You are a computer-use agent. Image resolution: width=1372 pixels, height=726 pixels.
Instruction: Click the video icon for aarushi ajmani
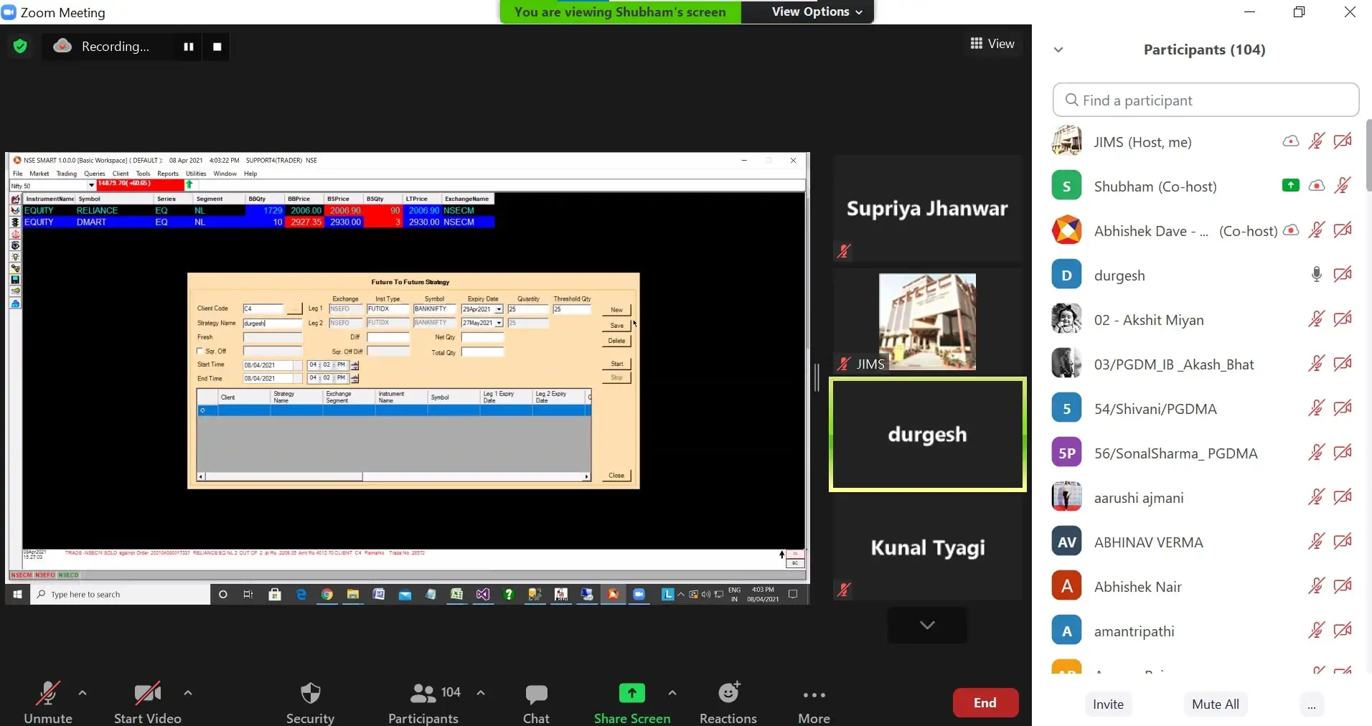[x=1343, y=497]
